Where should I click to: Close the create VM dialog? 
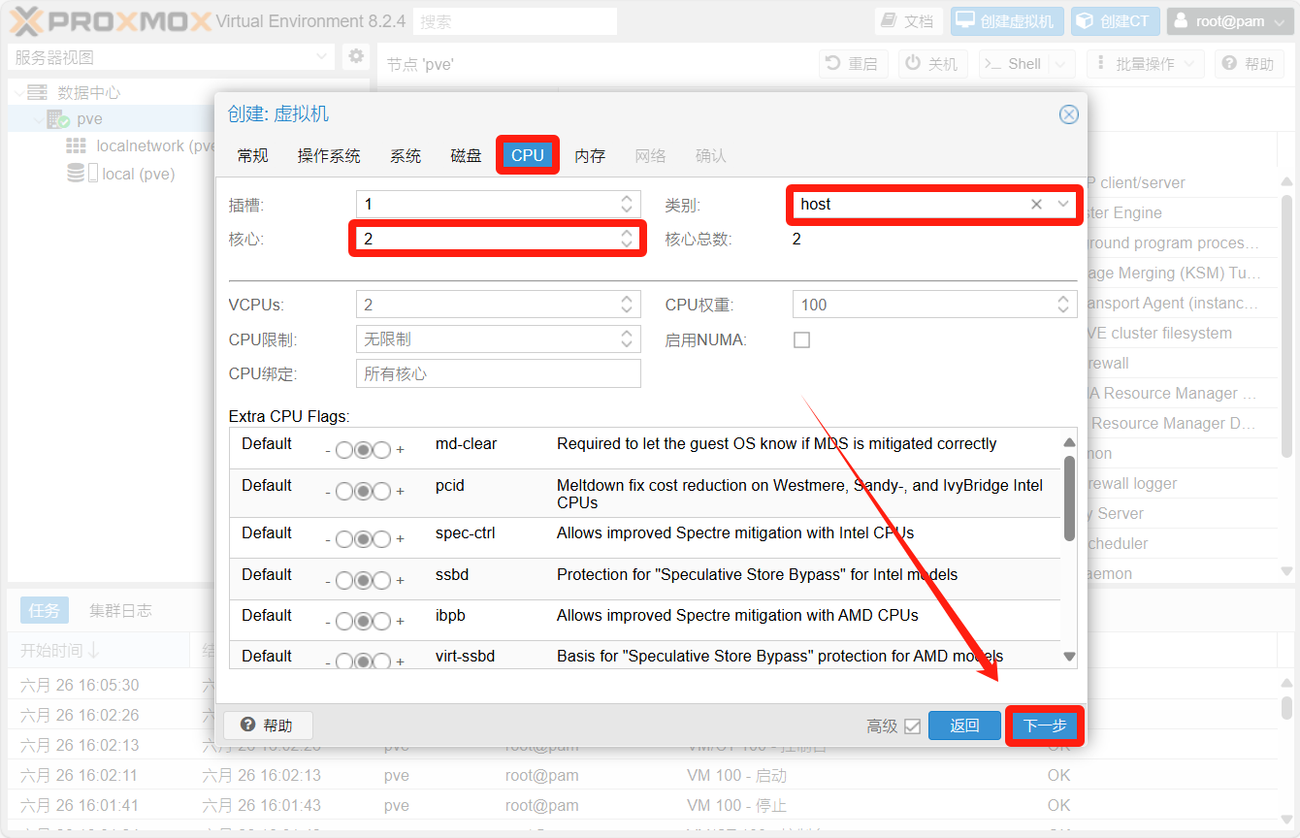point(1068,114)
